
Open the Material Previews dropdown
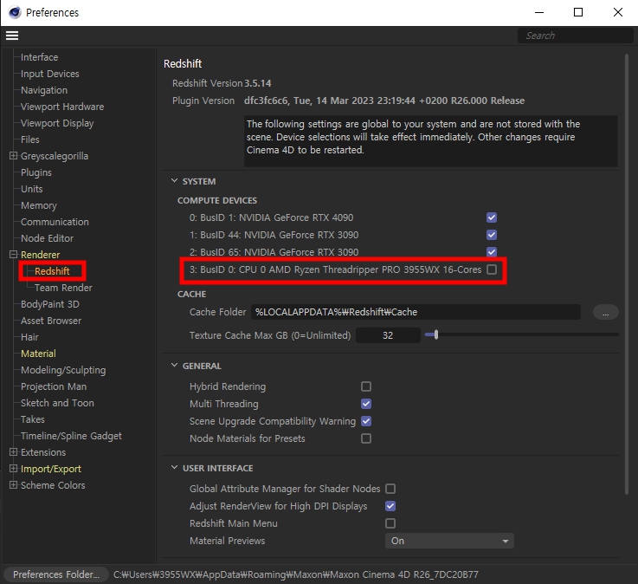point(449,541)
